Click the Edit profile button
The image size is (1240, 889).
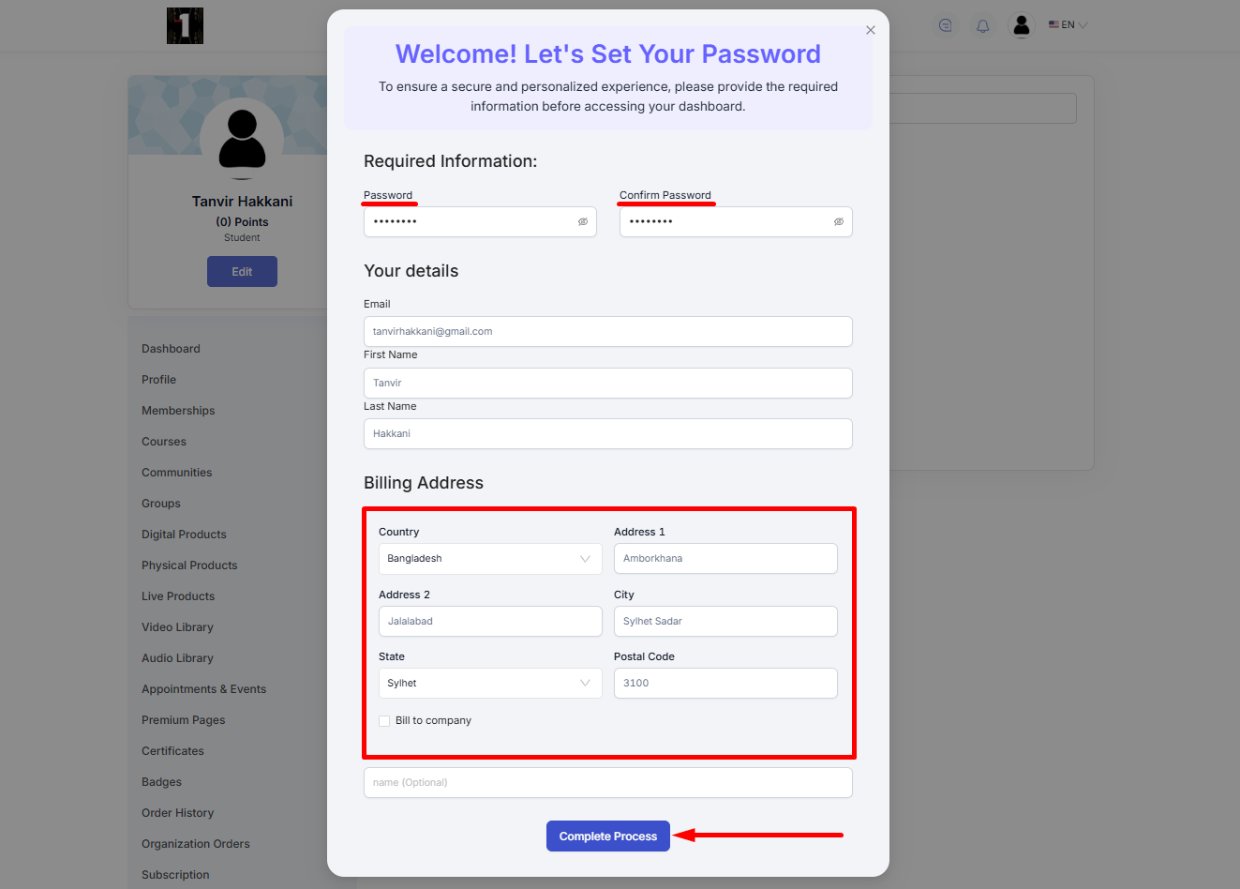tap(242, 272)
